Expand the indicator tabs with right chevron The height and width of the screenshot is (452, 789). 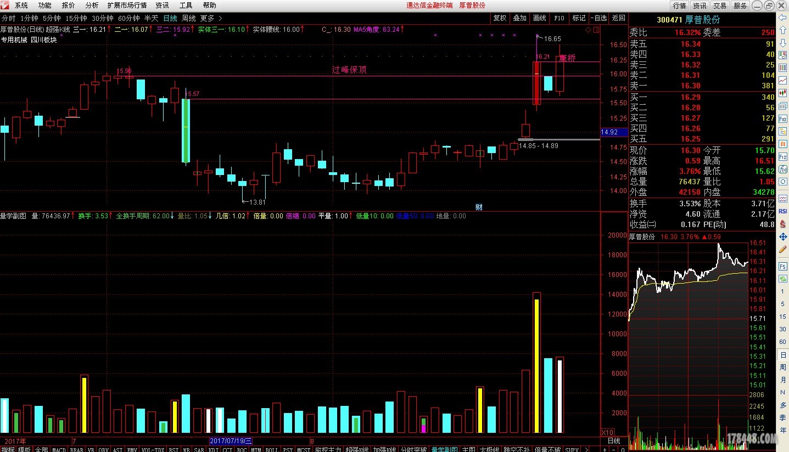586,450
